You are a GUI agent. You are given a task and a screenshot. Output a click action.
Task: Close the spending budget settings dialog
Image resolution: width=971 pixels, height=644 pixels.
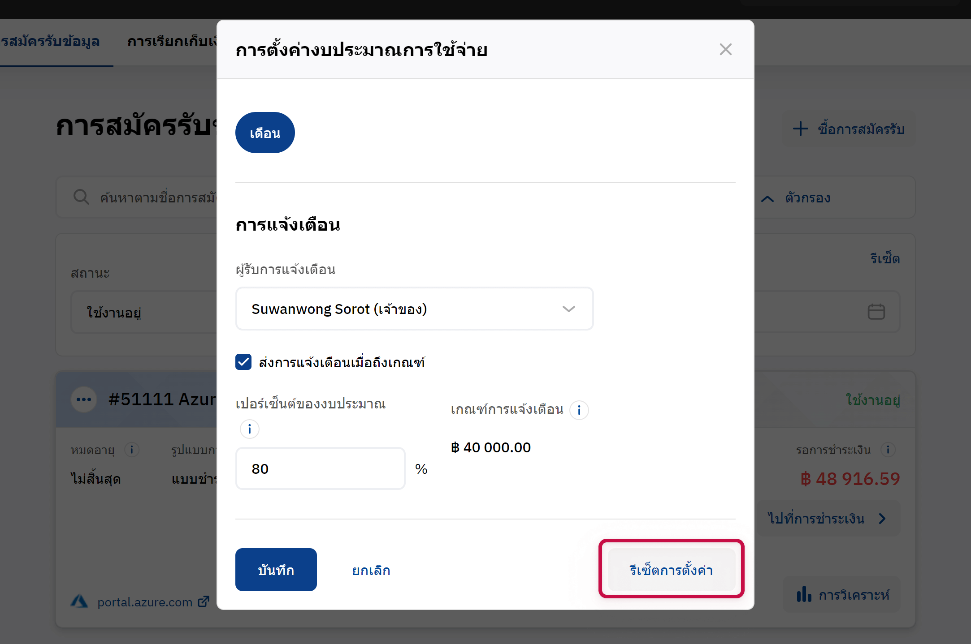tap(725, 49)
